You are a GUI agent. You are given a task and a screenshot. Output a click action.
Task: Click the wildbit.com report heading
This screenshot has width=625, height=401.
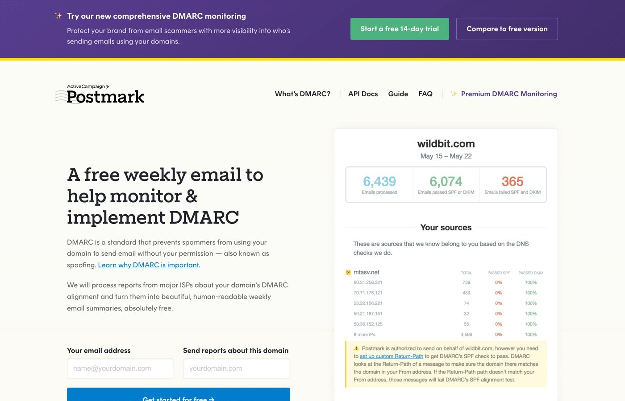[x=446, y=144]
